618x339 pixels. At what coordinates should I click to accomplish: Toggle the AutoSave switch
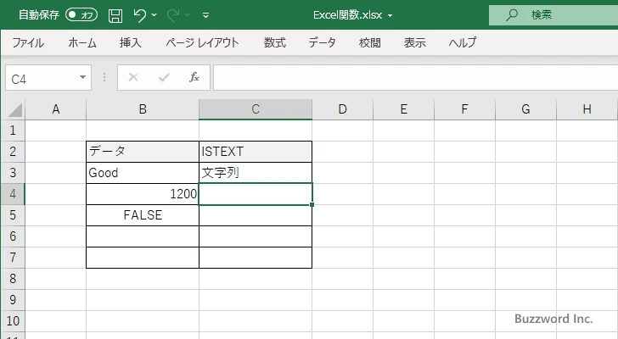(x=81, y=15)
